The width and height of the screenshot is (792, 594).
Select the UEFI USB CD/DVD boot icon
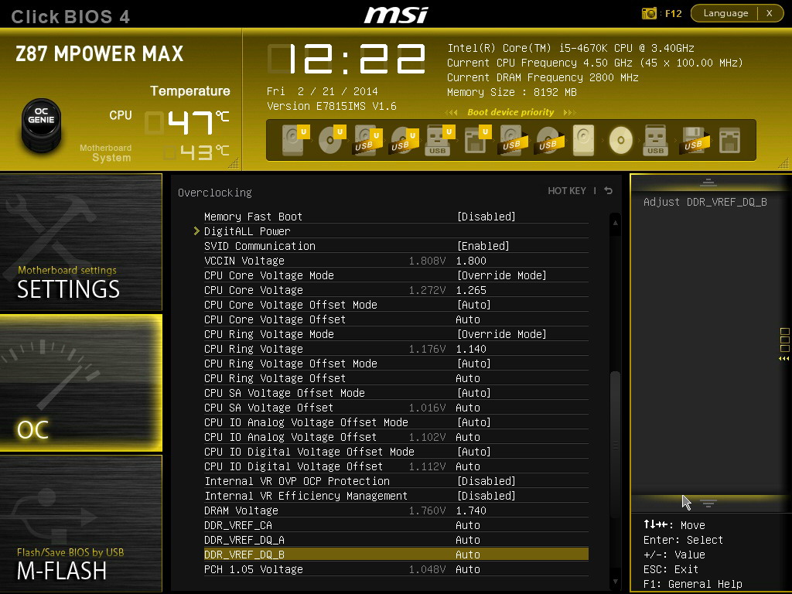coord(404,140)
